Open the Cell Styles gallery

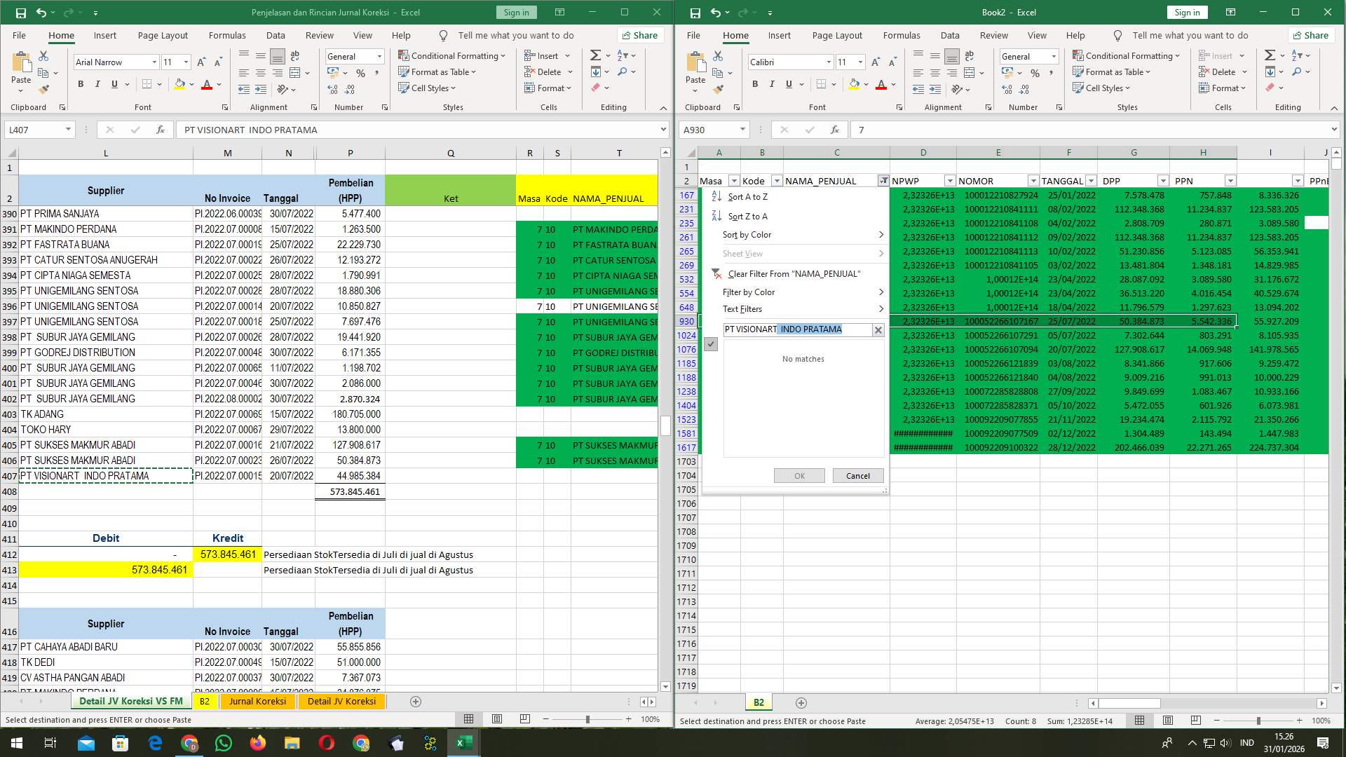pyautogui.click(x=428, y=88)
